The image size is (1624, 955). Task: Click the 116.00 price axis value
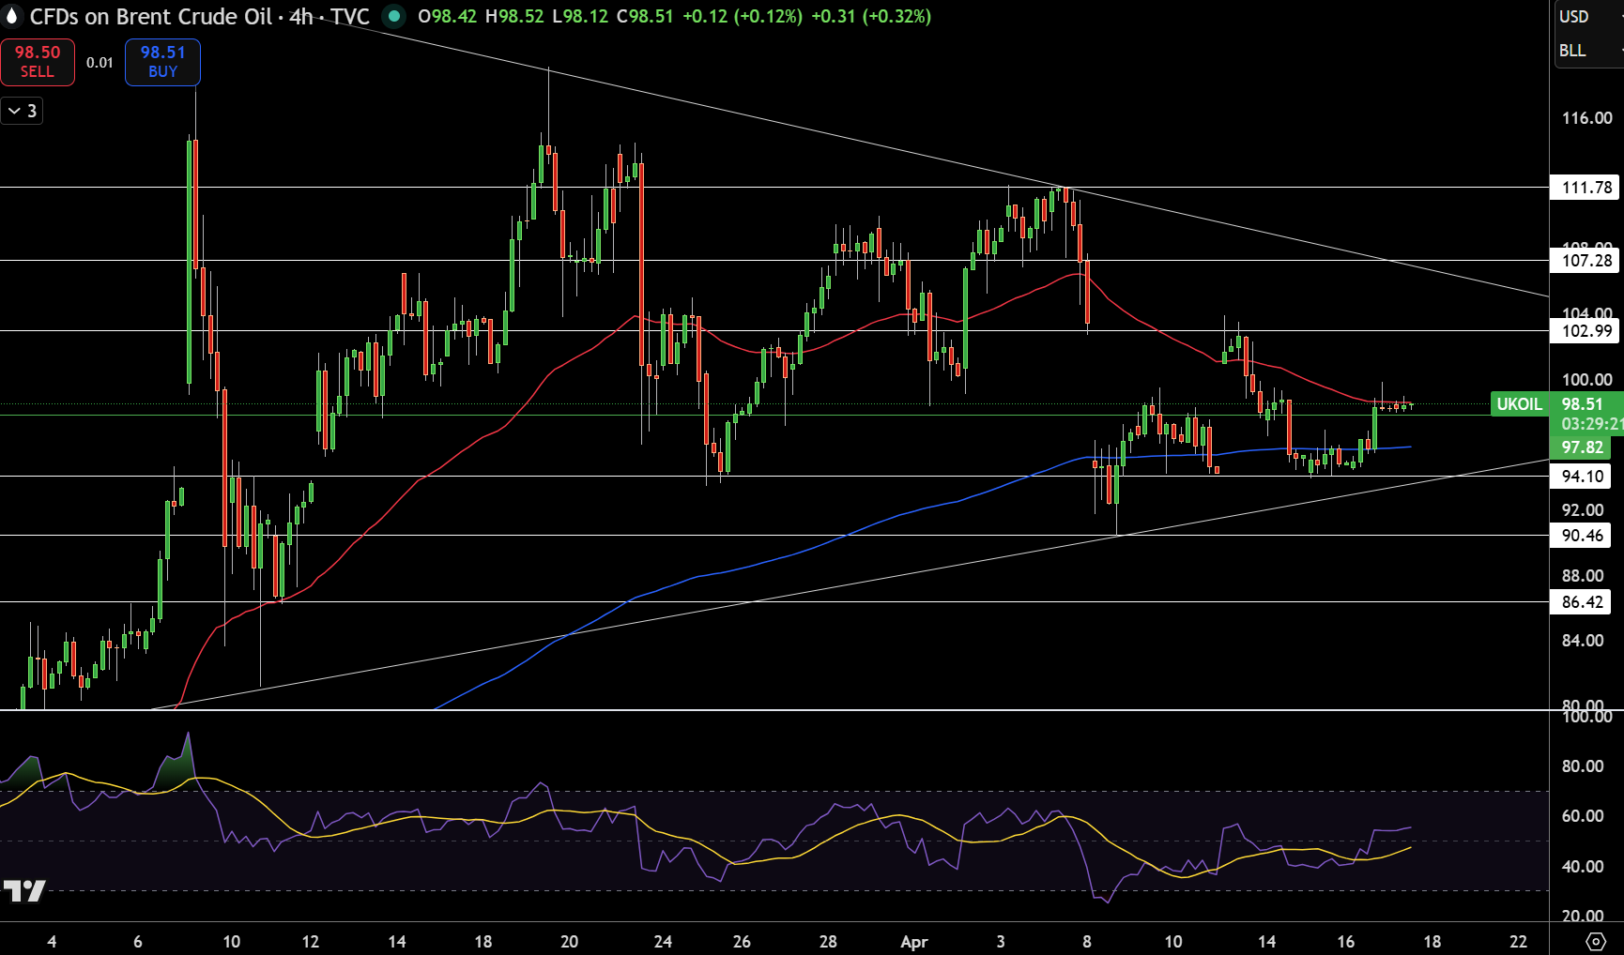(1586, 118)
